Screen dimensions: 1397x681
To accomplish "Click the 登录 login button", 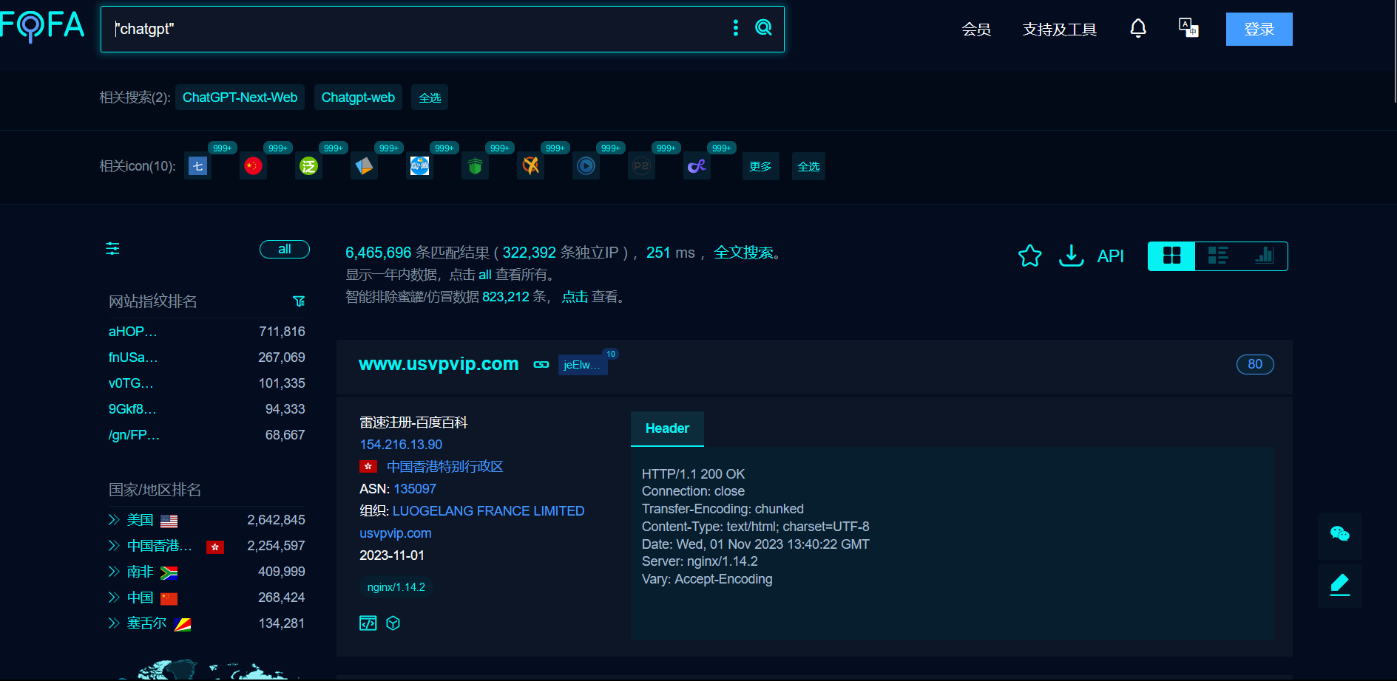I will (1259, 30).
